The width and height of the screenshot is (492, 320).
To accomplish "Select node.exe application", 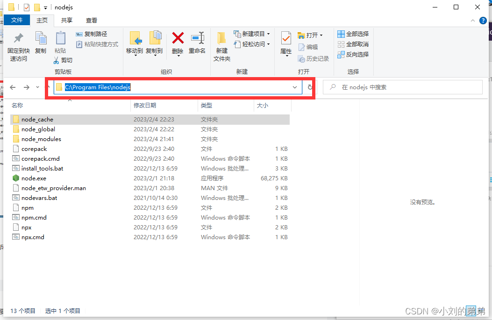I will click(x=150, y=178).
